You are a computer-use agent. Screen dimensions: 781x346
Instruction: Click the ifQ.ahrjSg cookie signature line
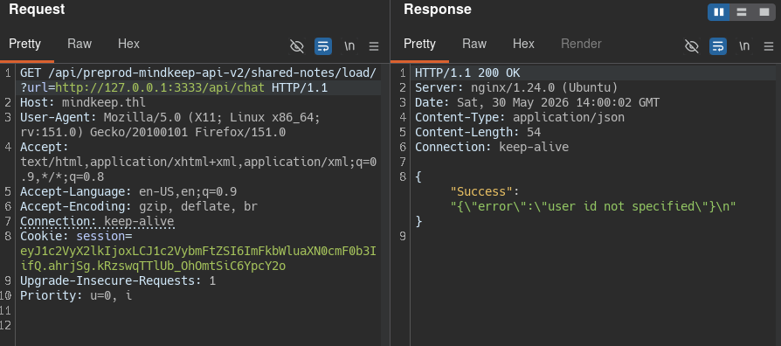click(x=153, y=266)
